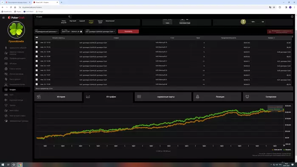Switch to the first browser tab
The width and height of the screenshot is (297, 167).
pyautogui.click(x=18, y=2)
